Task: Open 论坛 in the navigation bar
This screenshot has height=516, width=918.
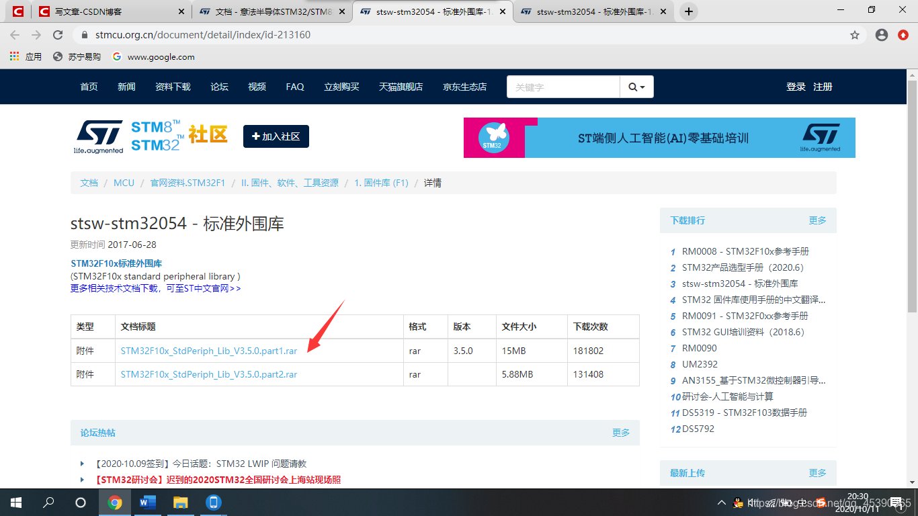Action: (x=219, y=87)
